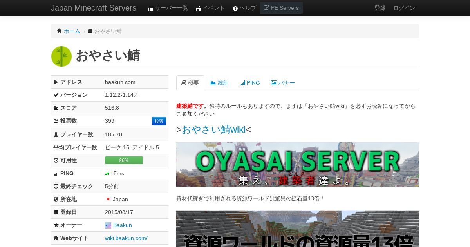Image resolution: width=470 pixels, height=247 pixels.
Task: Click the OYASAI SERVER banner image
Action: [298, 164]
